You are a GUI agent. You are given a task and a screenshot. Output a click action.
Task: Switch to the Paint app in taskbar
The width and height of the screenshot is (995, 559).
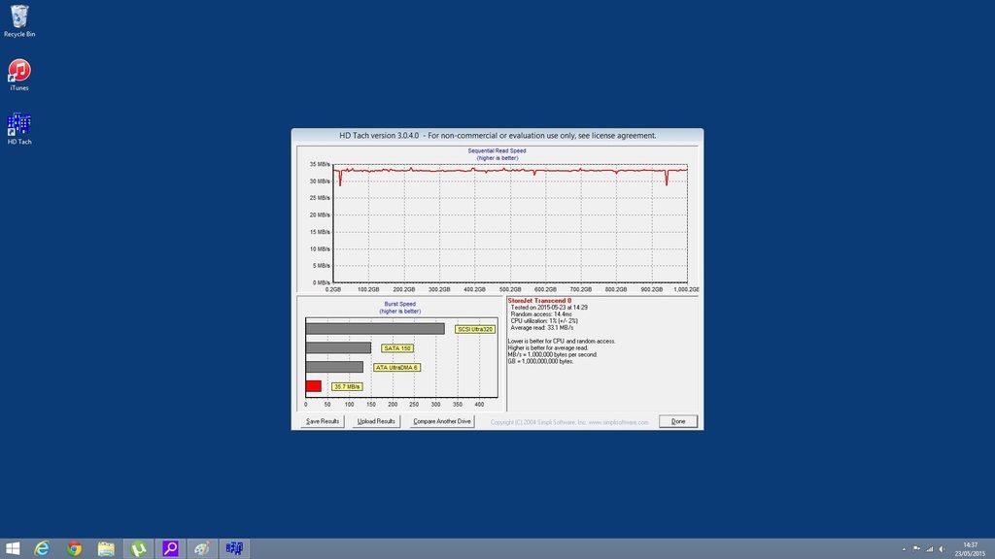(202, 549)
